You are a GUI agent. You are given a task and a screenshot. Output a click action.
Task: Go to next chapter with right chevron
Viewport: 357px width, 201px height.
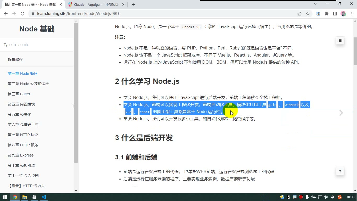pos(341,113)
